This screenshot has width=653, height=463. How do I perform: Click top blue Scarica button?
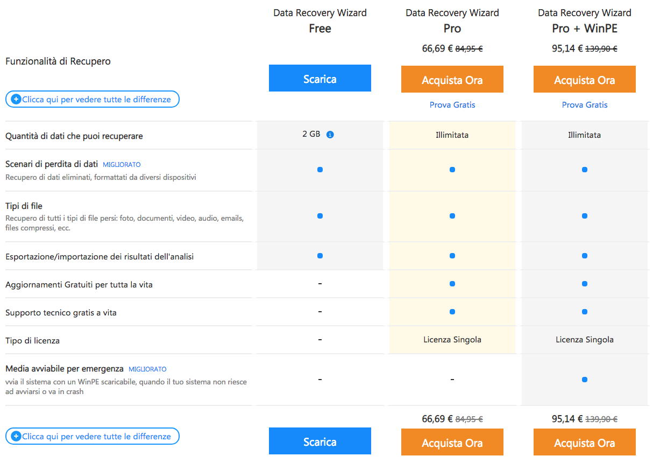click(x=320, y=79)
